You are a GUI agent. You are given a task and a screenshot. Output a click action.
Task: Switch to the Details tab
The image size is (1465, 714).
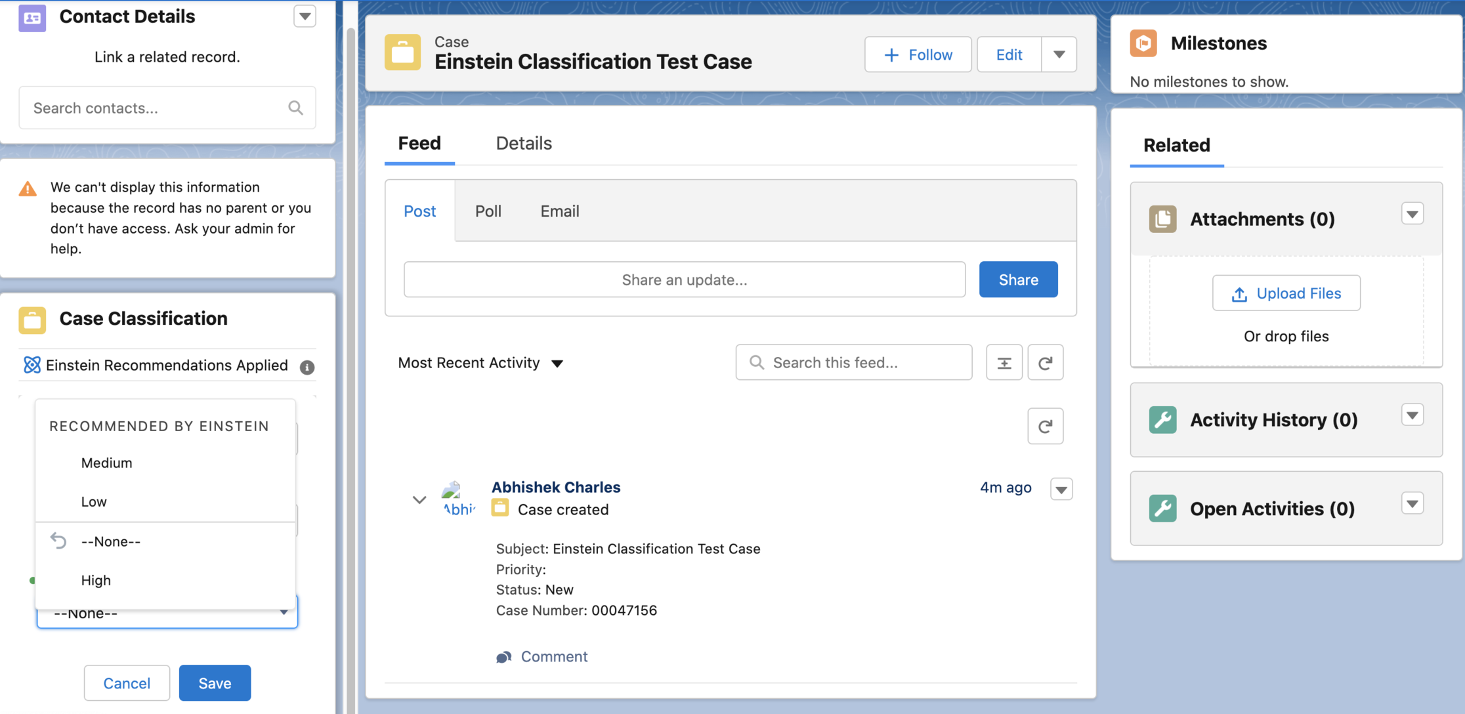coord(523,143)
